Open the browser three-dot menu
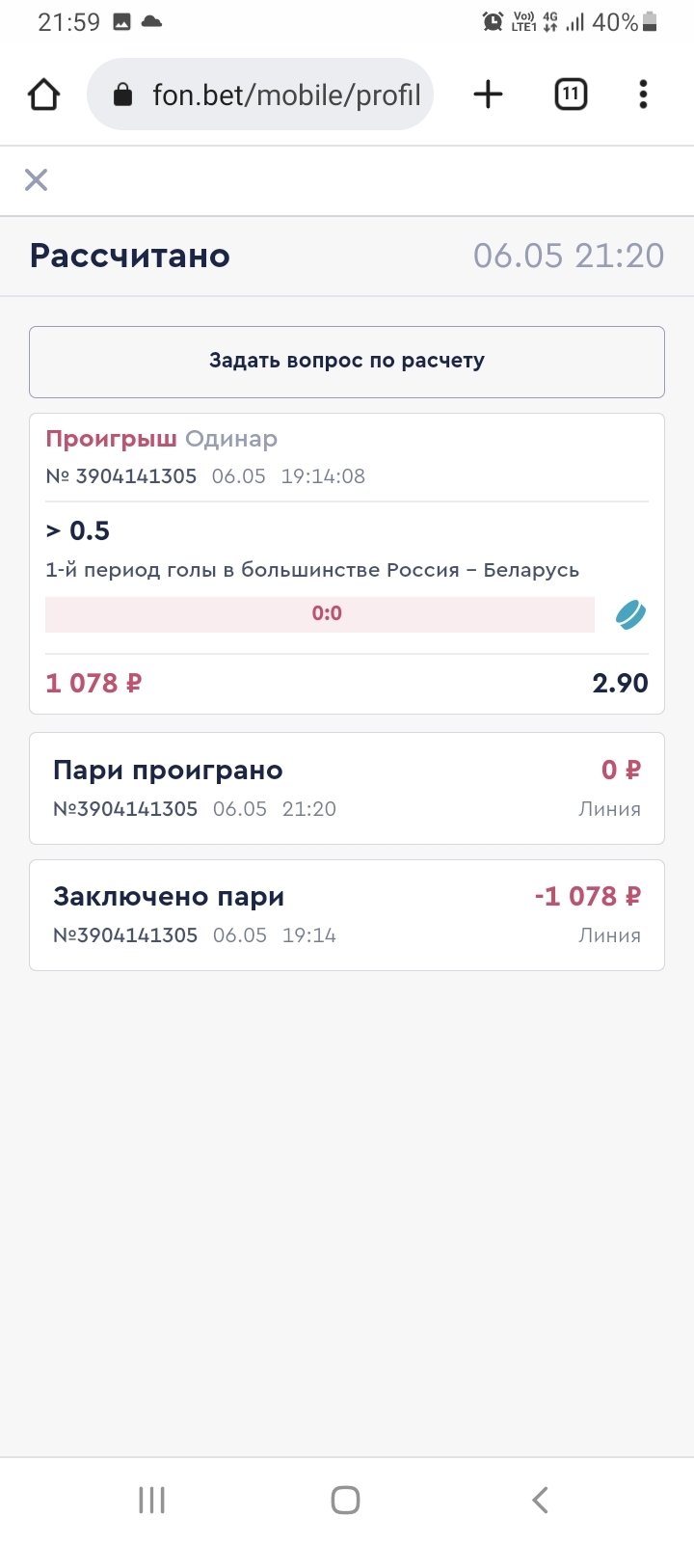 pyautogui.click(x=643, y=95)
